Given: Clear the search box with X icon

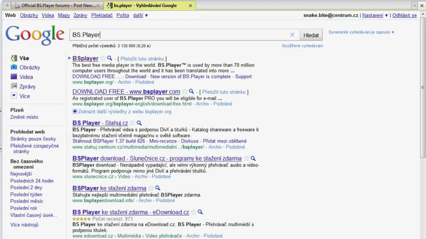Looking at the screenshot, I should pos(292,35).
